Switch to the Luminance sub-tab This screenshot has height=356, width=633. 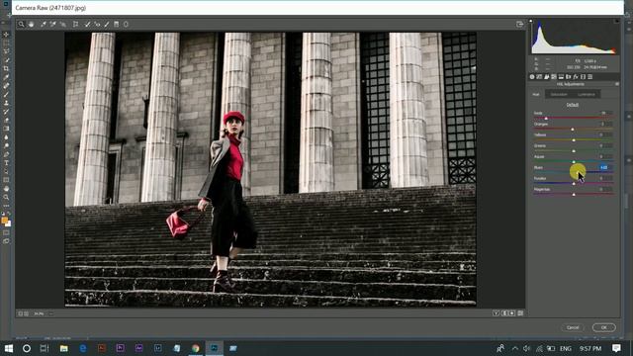point(587,95)
